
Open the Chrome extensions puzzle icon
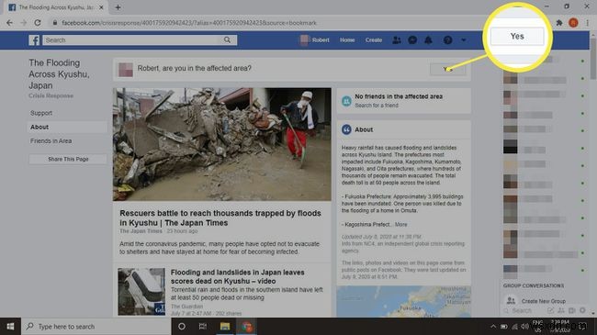pyautogui.click(x=559, y=23)
